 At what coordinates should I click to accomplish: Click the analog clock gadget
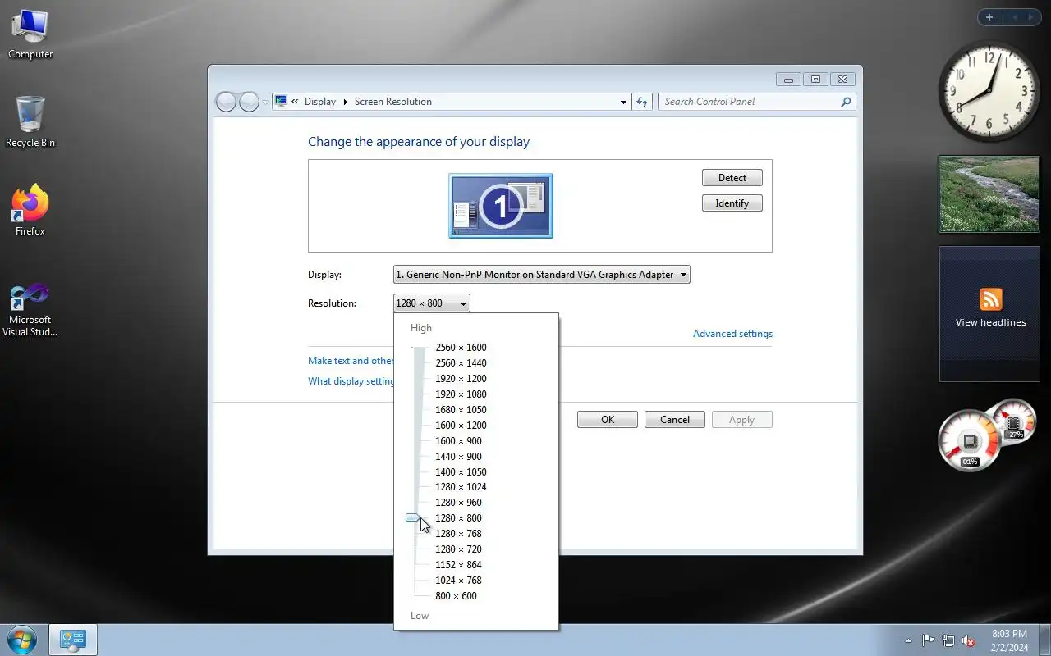(x=989, y=91)
